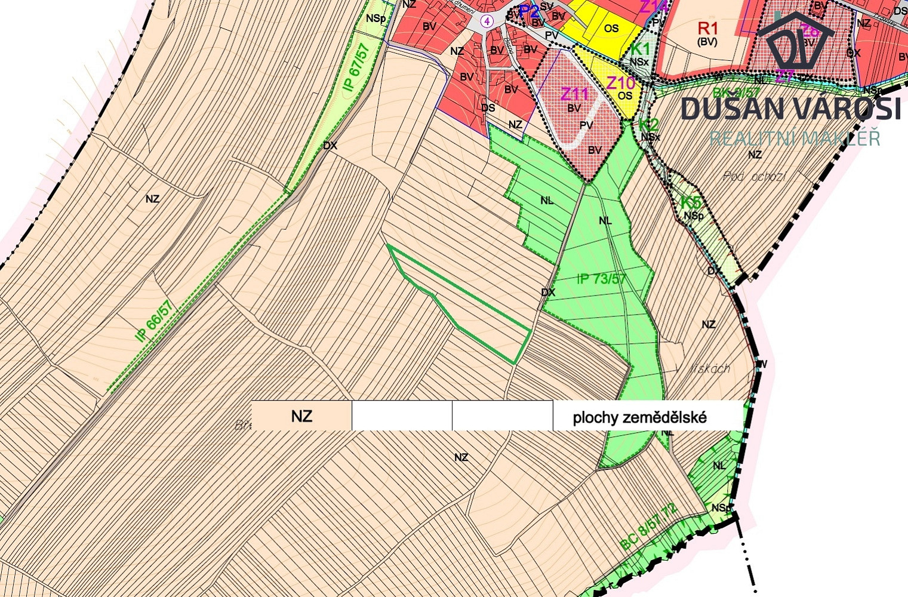The image size is (908, 597).
Task: Click the OS label under Z10
Action: point(625,96)
